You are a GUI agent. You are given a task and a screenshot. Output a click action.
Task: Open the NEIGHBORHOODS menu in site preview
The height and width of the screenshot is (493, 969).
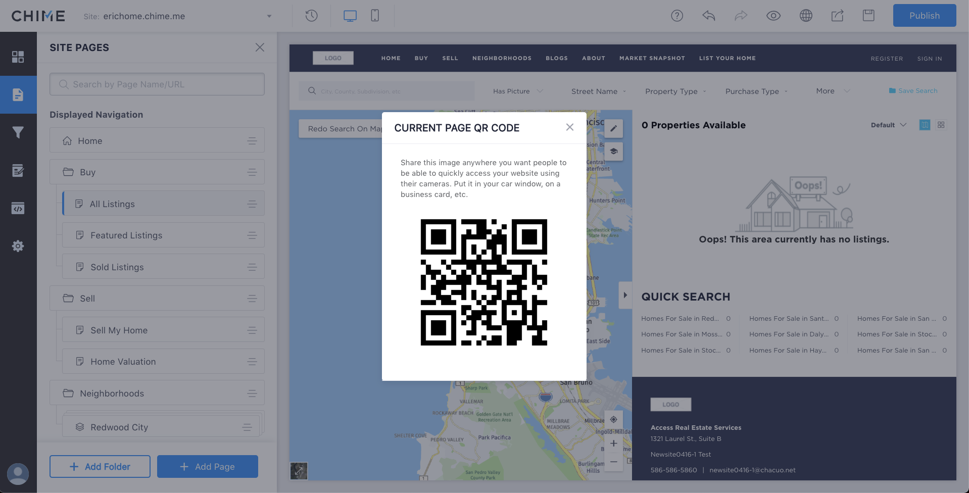point(502,58)
